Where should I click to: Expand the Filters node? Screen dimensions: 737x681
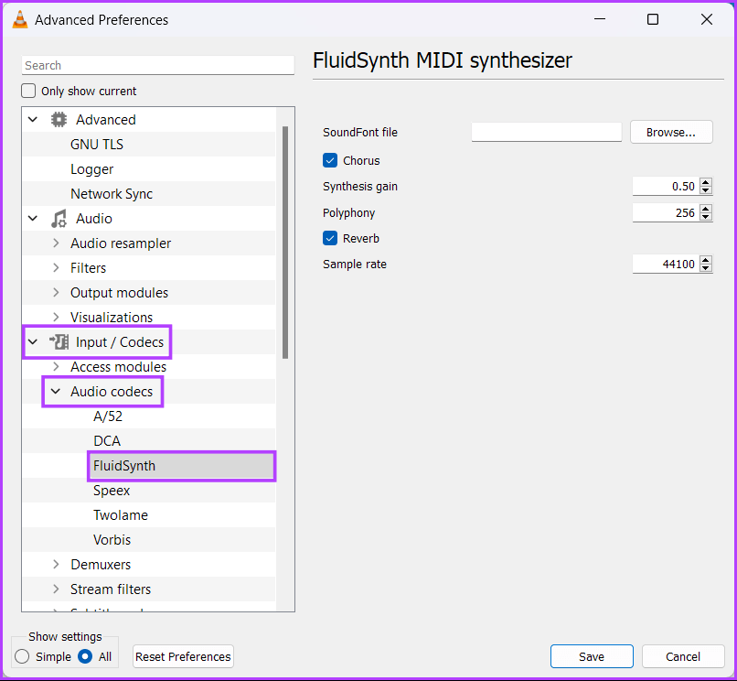[56, 268]
